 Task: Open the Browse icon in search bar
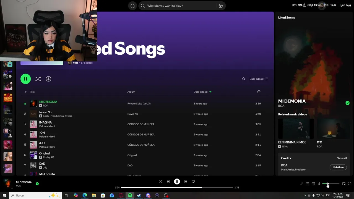[x=221, y=6]
